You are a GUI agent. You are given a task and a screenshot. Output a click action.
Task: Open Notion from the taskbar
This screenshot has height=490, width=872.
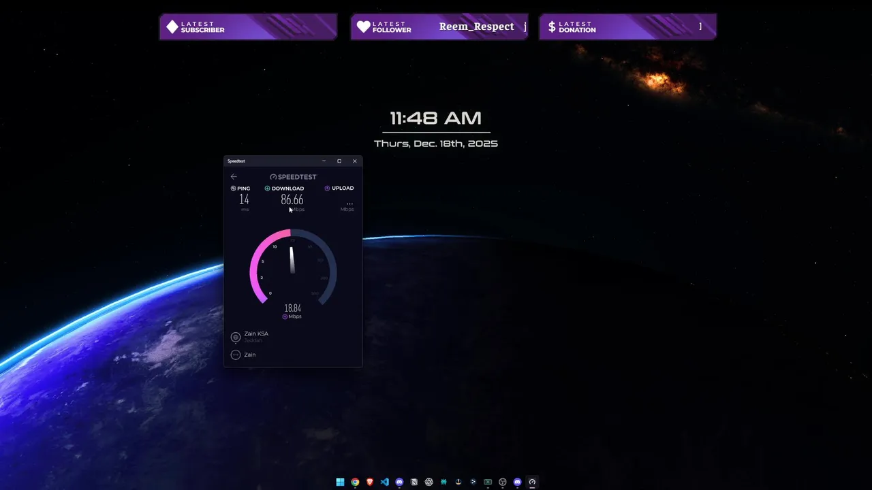click(414, 482)
